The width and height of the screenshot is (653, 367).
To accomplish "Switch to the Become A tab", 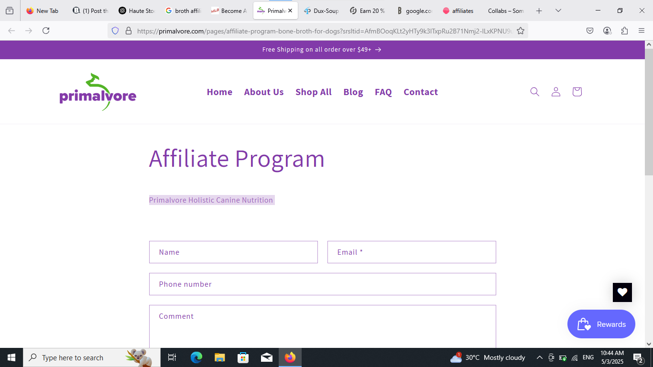I will point(229,11).
